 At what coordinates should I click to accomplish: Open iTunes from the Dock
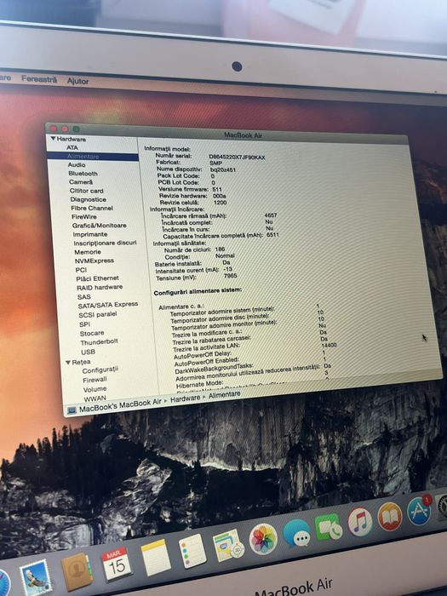[360, 522]
